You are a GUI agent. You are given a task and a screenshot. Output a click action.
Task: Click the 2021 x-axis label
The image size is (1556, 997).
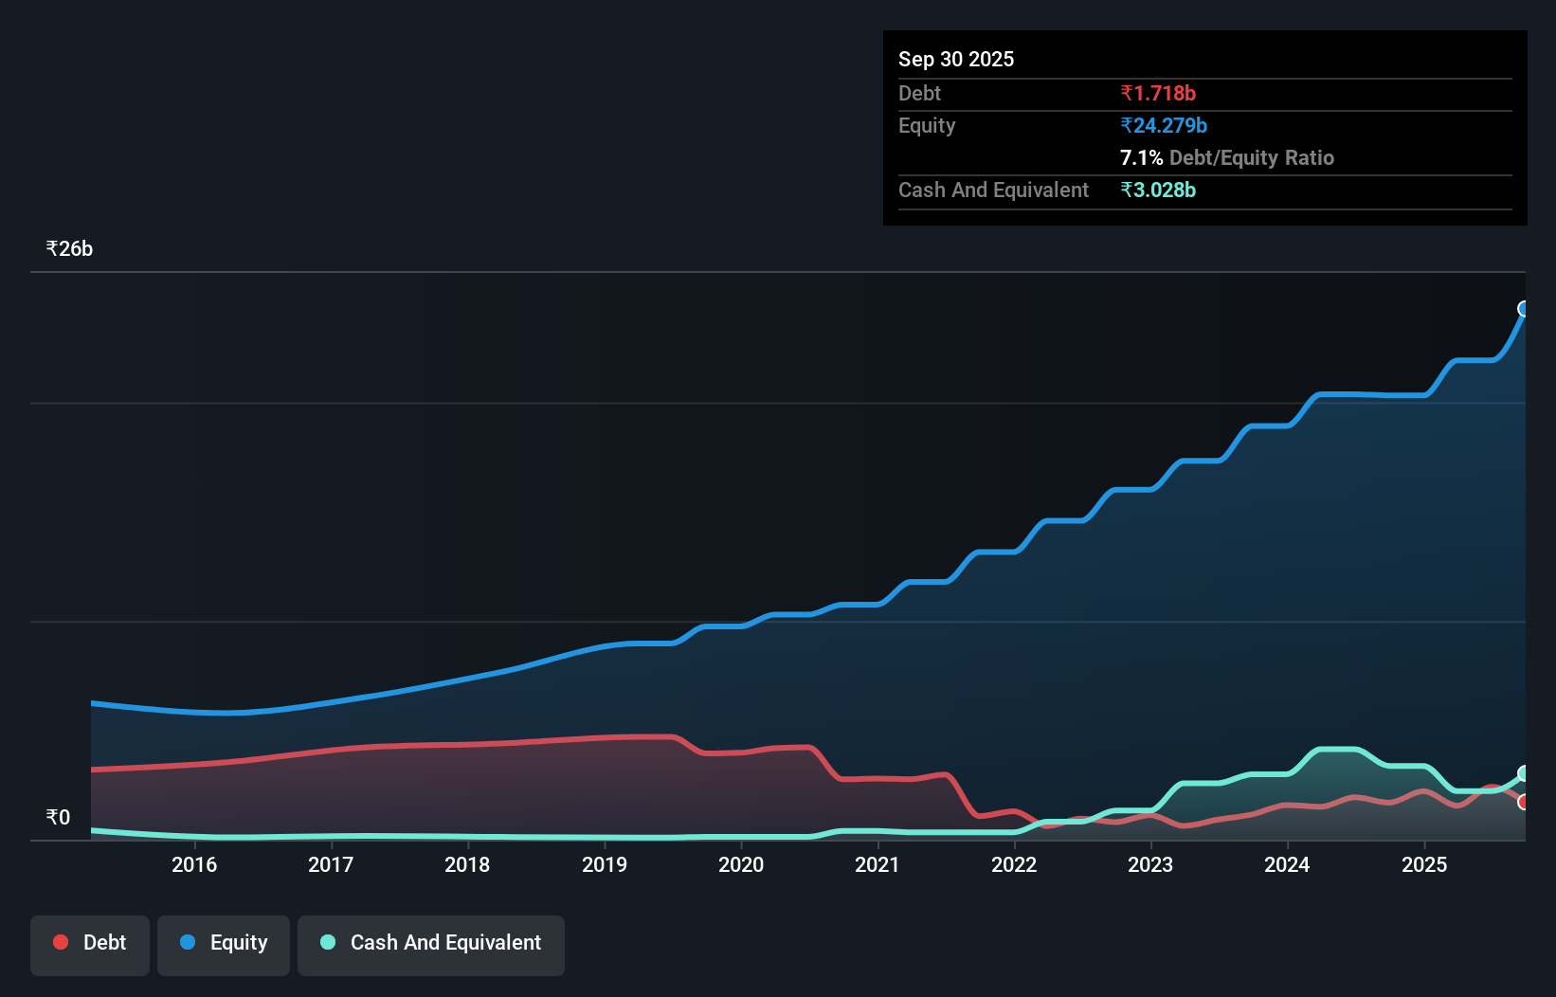click(878, 864)
